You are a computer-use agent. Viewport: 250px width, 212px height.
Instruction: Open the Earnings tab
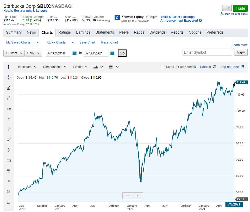click(83, 32)
